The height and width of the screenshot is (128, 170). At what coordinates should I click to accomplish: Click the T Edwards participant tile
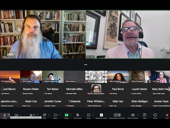[74, 101]
